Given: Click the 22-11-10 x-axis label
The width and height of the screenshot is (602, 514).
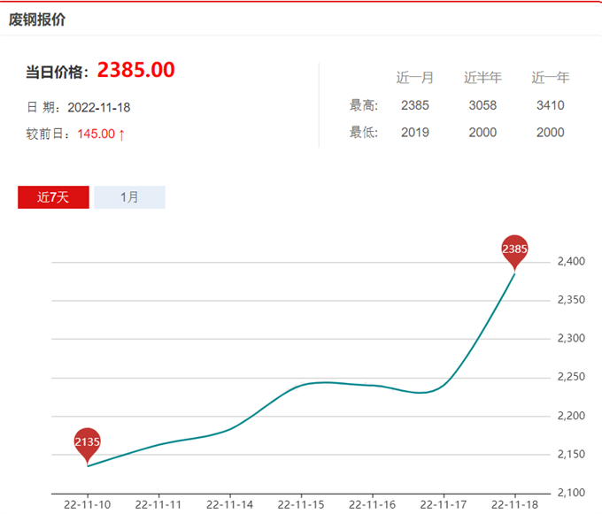Looking at the screenshot, I should [x=87, y=505].
